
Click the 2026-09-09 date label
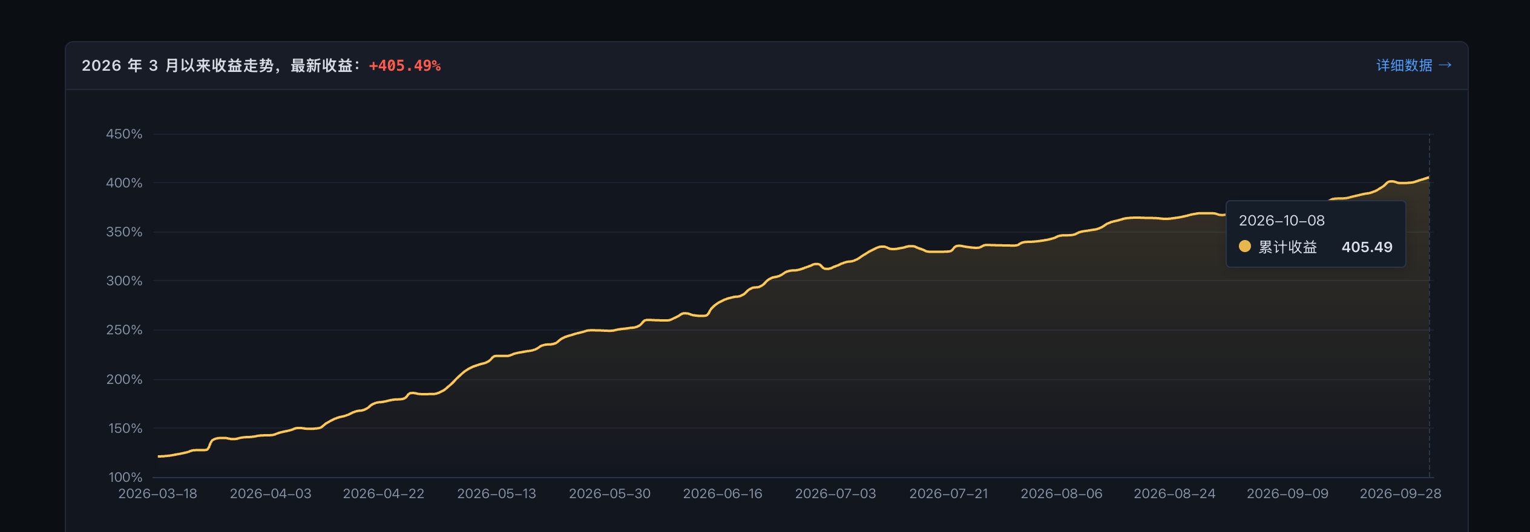point(1287,494)
